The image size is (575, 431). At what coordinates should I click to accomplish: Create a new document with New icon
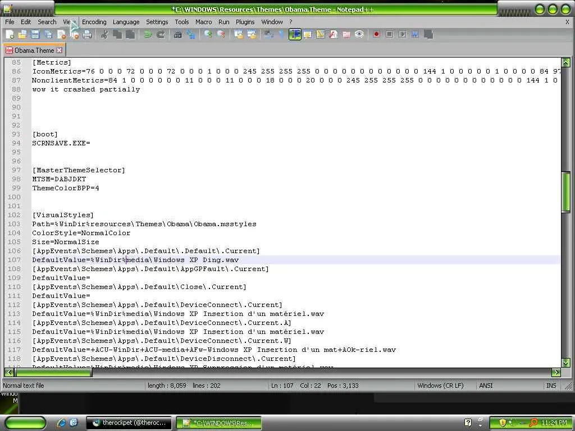coord(10,34)
